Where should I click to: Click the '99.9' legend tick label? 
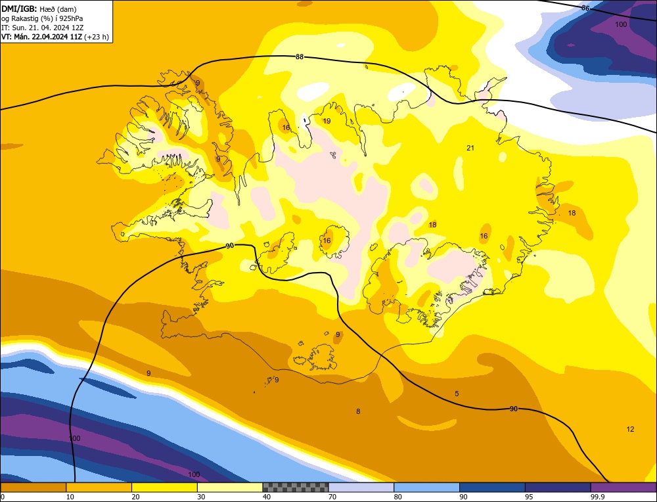(x=597, y=497)
